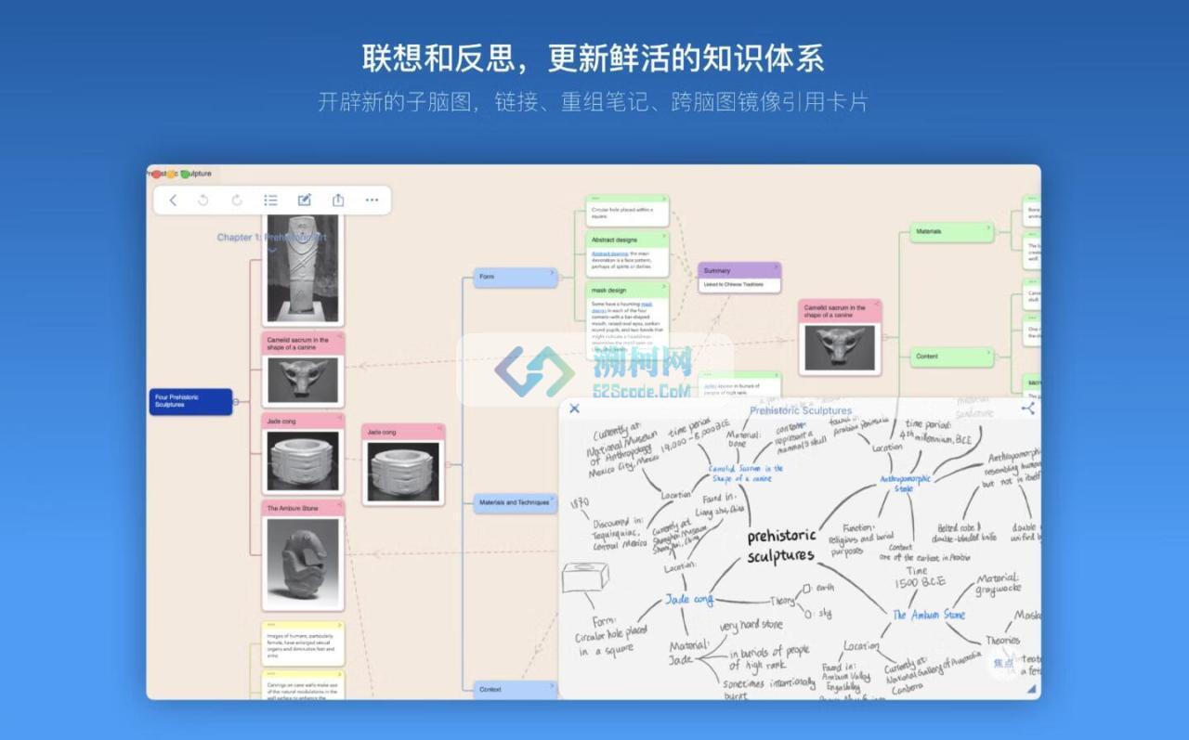Image resolution: width=1189 pixels, height=740 pixels.
Task: Select the Form node
Action: coord(515,277)
